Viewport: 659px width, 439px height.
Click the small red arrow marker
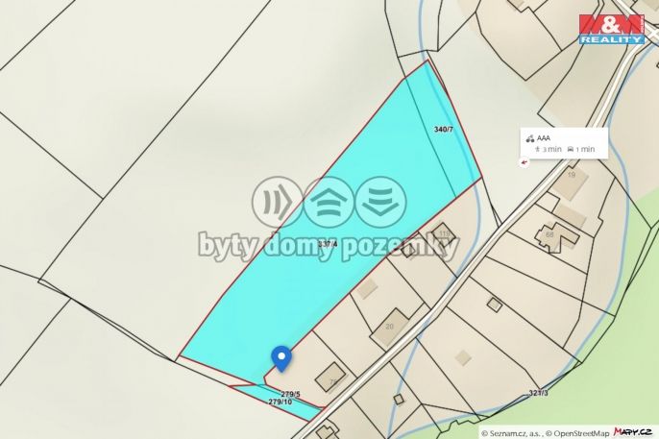point(525,162)
